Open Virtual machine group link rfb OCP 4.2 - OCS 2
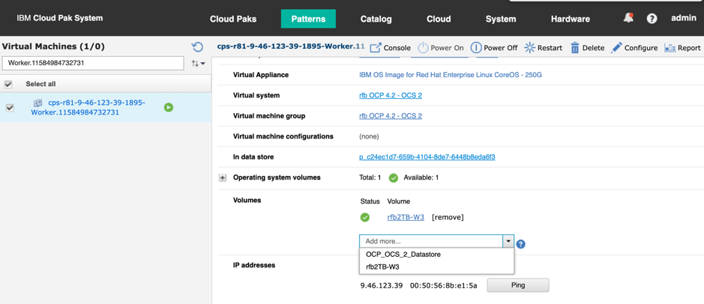The height and width of the screenshot is (304, 704). click(390, 115)
